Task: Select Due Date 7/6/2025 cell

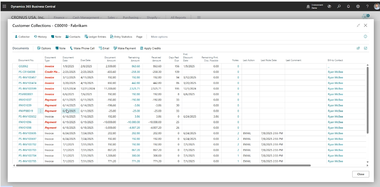Action: coord(88,94)
